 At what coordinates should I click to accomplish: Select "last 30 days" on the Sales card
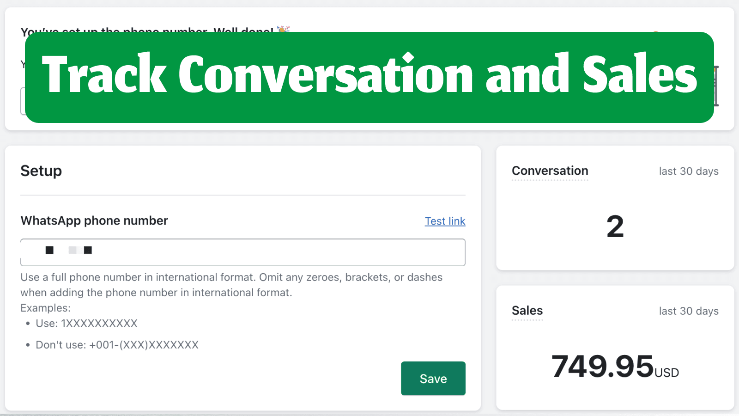[688, 311]
